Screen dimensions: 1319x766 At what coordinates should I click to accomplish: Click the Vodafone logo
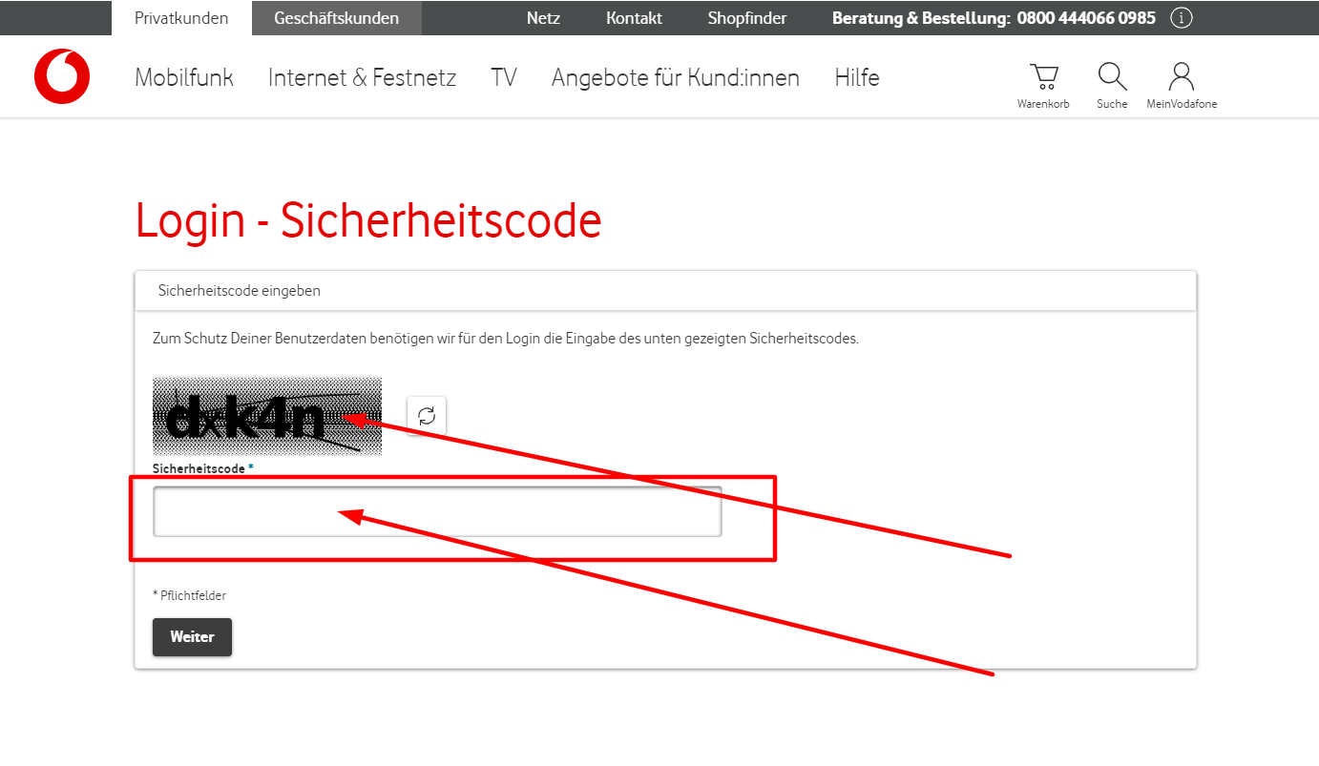tap(62, 76)
